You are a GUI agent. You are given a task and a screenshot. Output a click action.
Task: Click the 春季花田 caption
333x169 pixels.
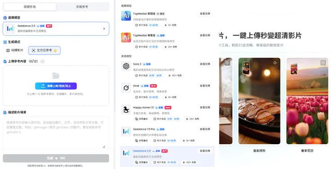pyautogui.click(x=307, y=151)
